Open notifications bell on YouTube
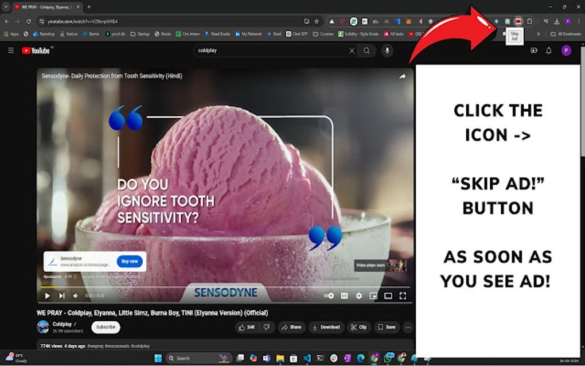Screen dimensions: 585x366 point(549,51)
